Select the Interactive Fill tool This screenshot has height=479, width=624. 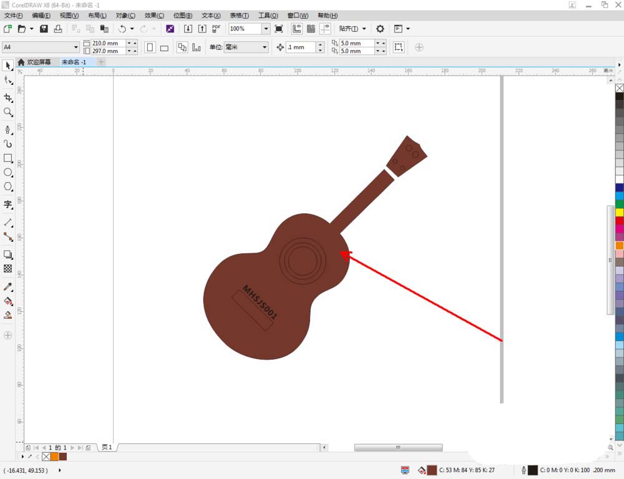(8, 301)
